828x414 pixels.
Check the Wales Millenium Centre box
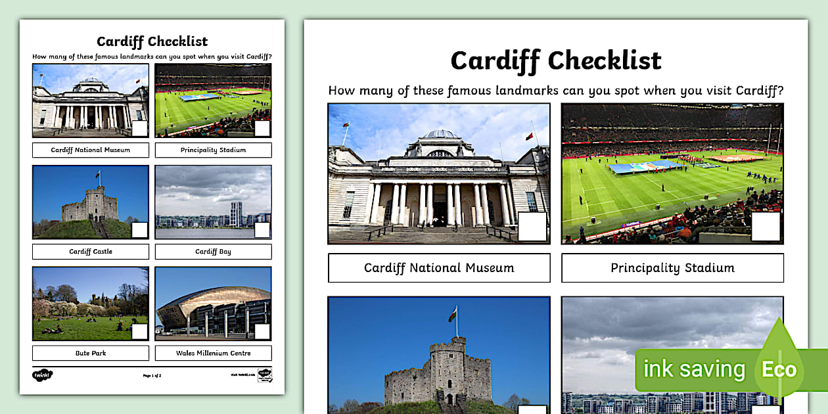coord(262,331)
